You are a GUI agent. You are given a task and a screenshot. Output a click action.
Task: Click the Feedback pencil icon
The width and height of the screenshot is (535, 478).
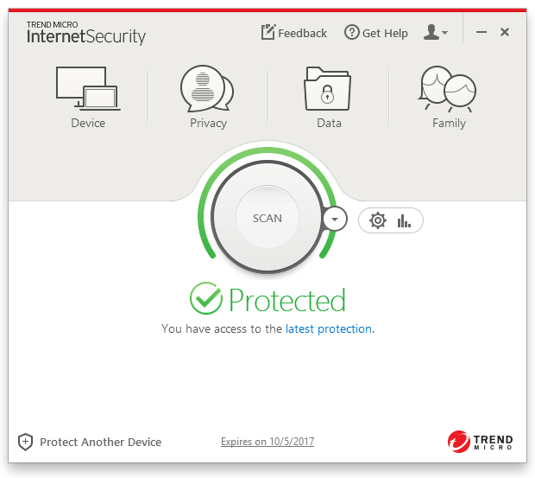pyautogui.click(x=267, y=33)
